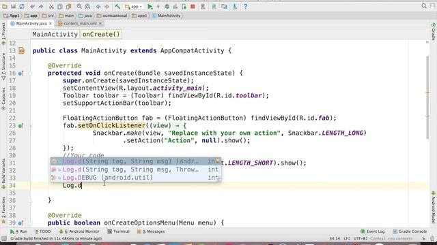Screen dimensions: 437x245
Task: Open the Event Log
Action: [x=373, y=231]
